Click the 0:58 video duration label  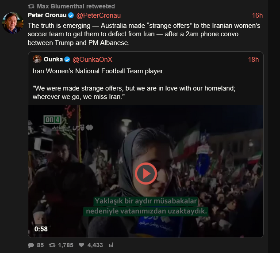click(41, 229)
